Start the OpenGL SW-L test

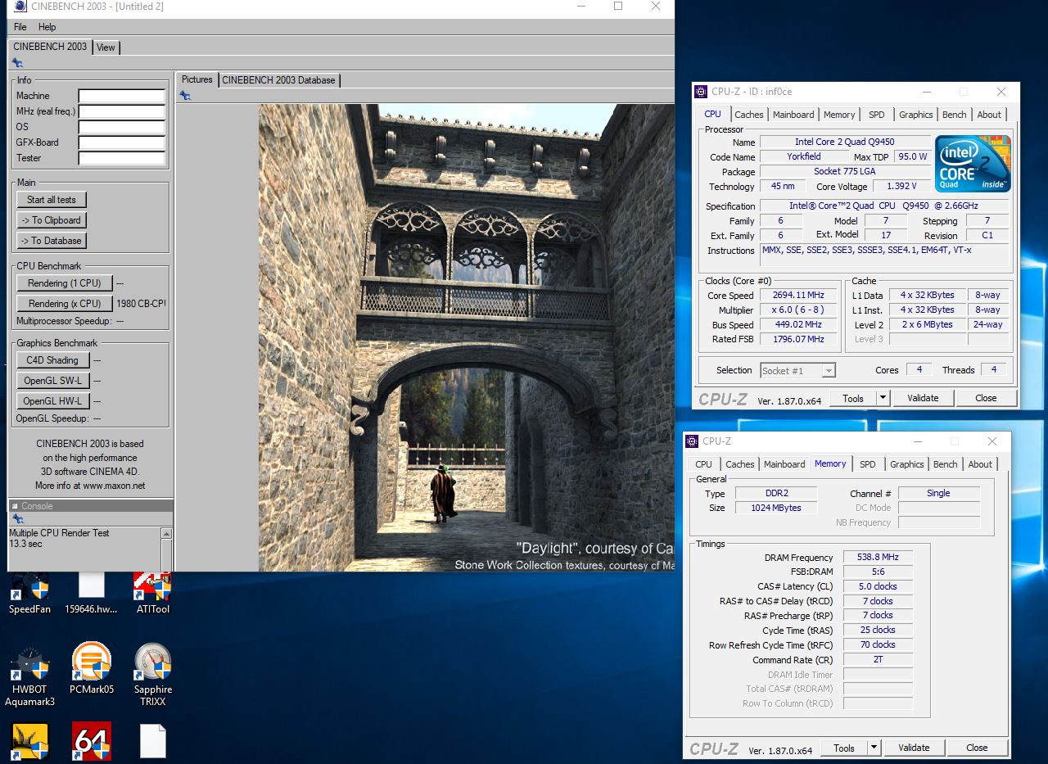pos(52,381)
